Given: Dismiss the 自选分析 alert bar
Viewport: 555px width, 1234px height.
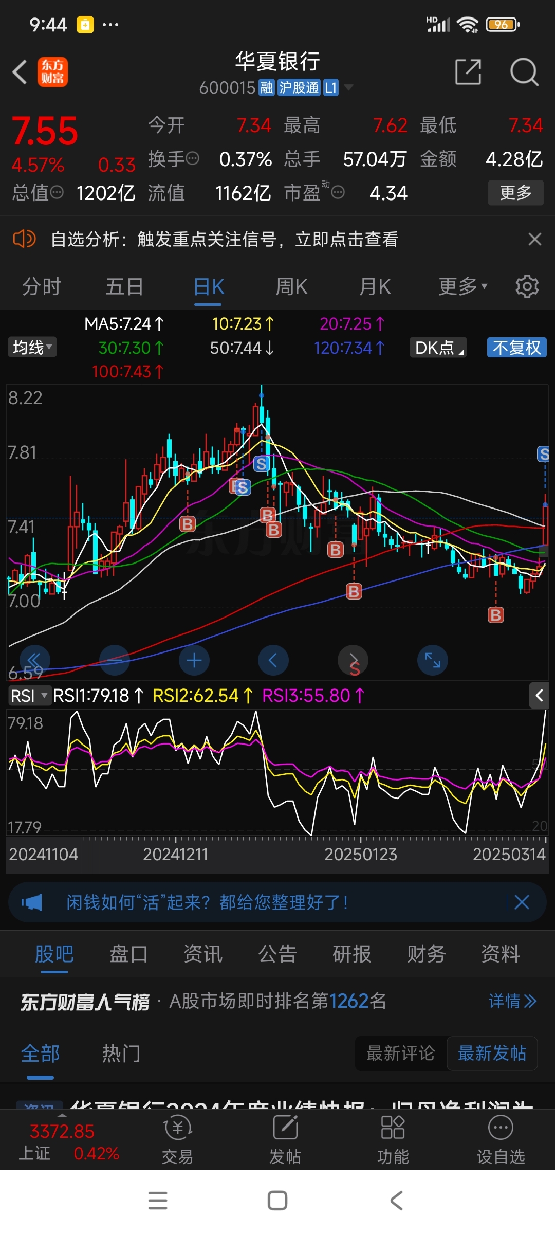Looking at the screenshot, I should tap(535, 239).
